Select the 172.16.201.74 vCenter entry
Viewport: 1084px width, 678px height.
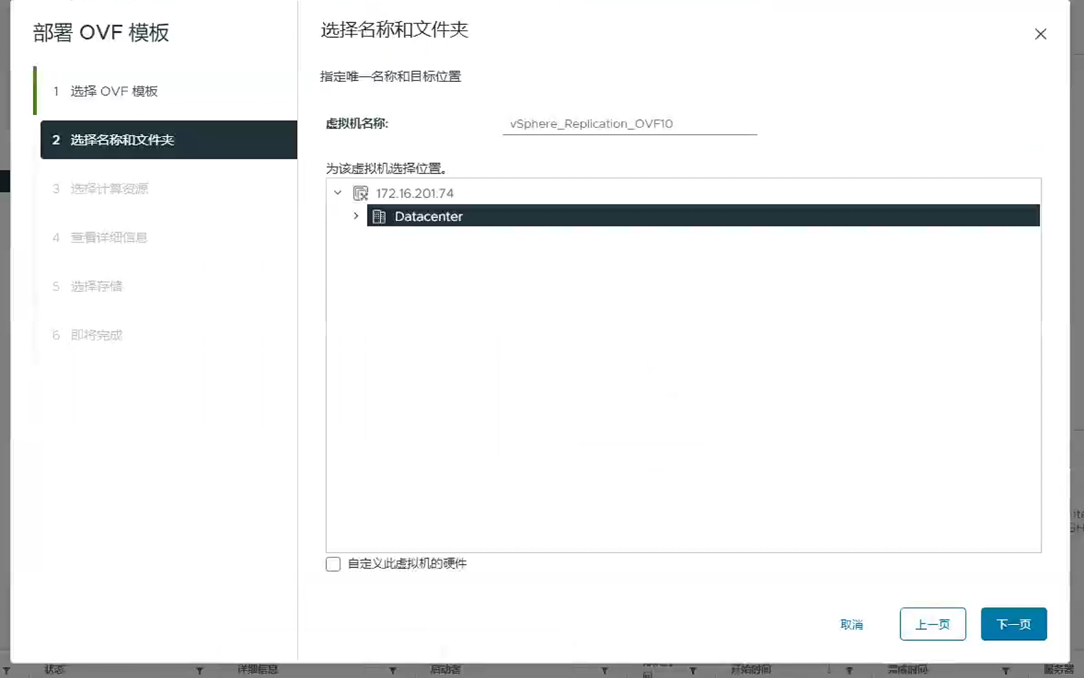415,193
